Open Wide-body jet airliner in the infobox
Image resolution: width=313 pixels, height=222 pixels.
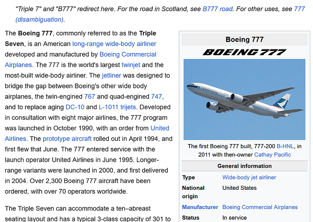[249, 177]
